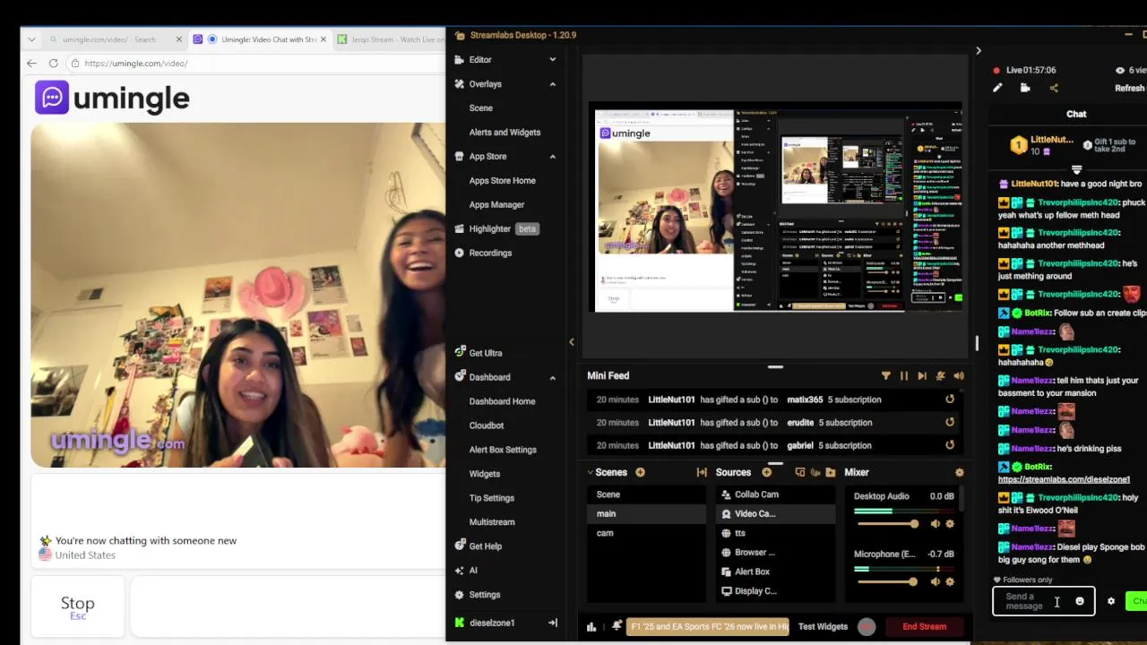Collapse the chat leaderboard arrow

(x=1077, y=169)
